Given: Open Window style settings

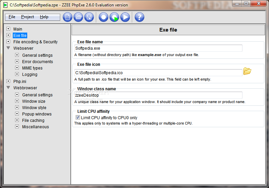Looking at the screenshot, I should coord(34,107).
